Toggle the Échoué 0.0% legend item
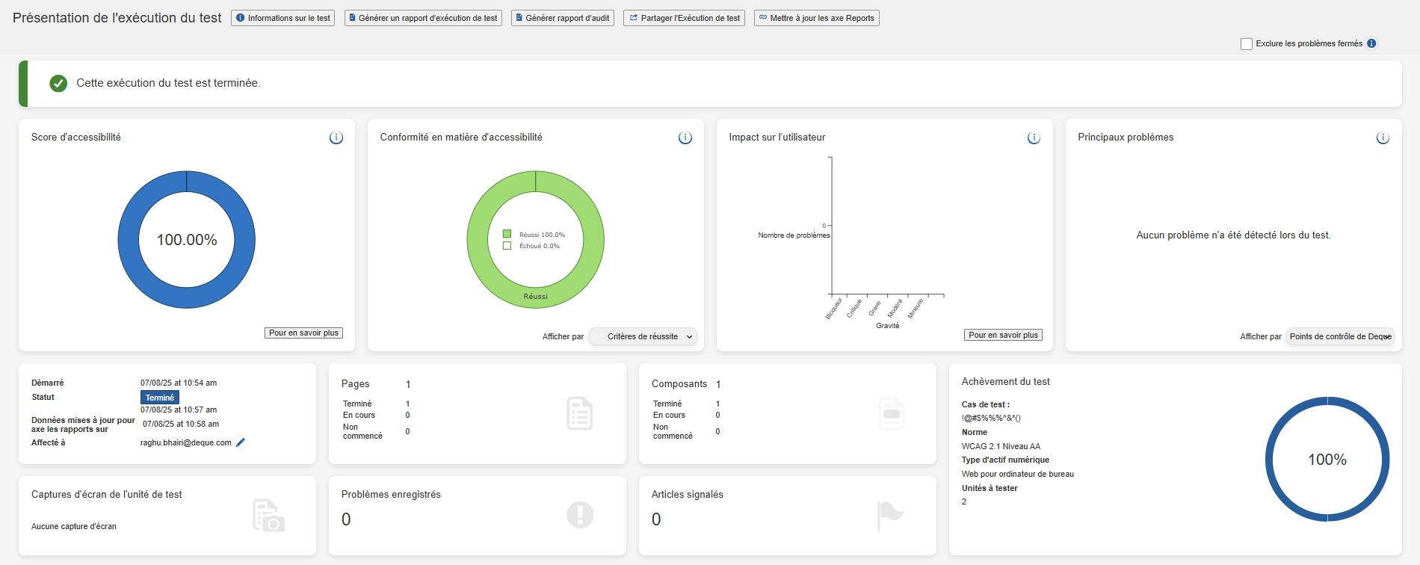1420x565 pixels. pos(532,246)
